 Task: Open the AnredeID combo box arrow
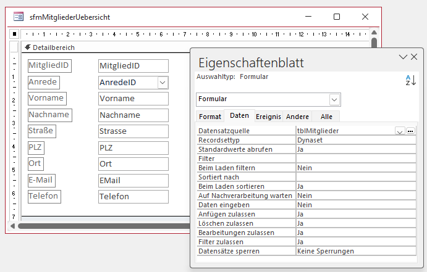click(163, 83)
